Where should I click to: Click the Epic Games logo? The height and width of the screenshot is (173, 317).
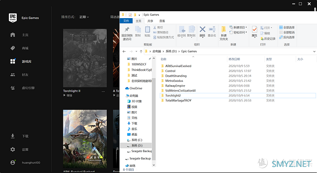tap(13, 18)
